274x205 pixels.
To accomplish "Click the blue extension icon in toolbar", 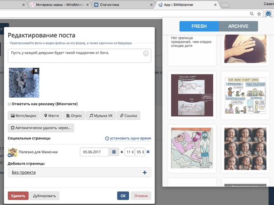I will pyautogui.click(x=268, y=14).
